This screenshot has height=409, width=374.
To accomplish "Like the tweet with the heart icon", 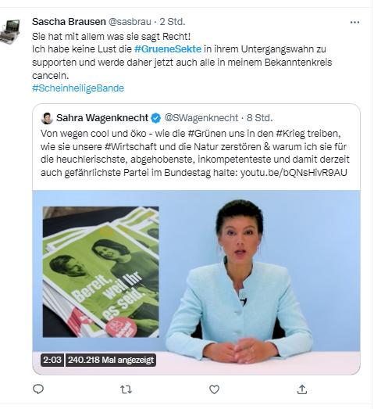I will [x=214, y=389].
